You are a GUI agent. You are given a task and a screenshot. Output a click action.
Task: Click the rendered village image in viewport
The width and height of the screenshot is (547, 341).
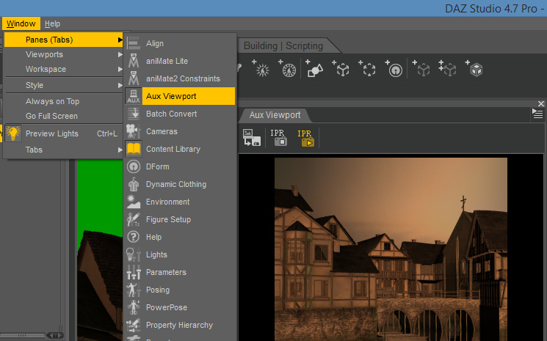click(x=391, y=249)
